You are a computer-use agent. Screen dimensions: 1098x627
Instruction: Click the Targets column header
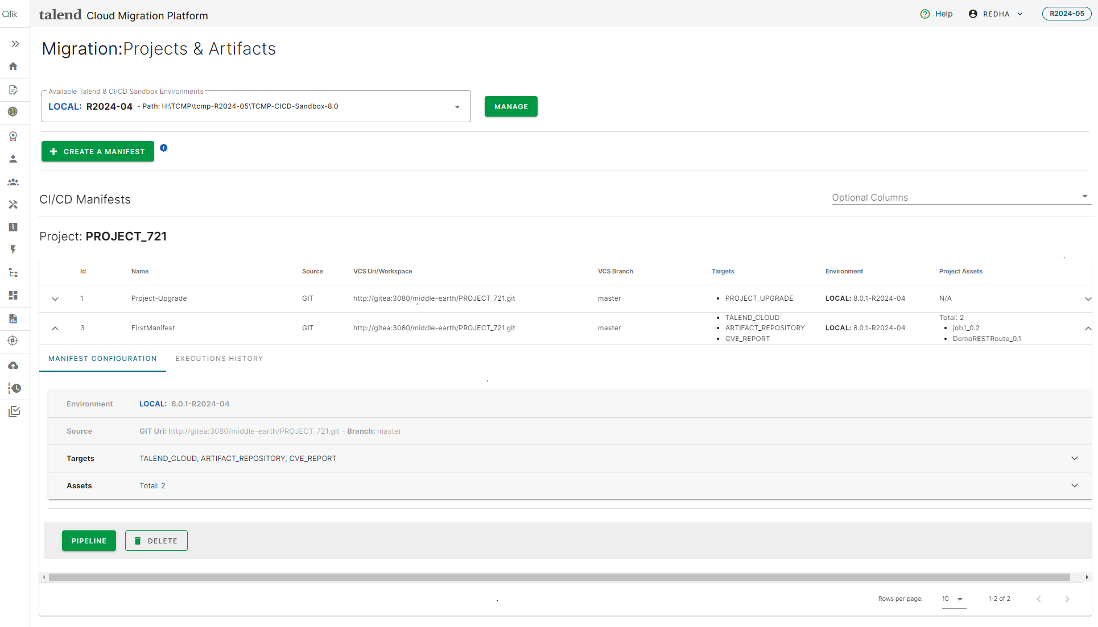click(x=723, y=271)
